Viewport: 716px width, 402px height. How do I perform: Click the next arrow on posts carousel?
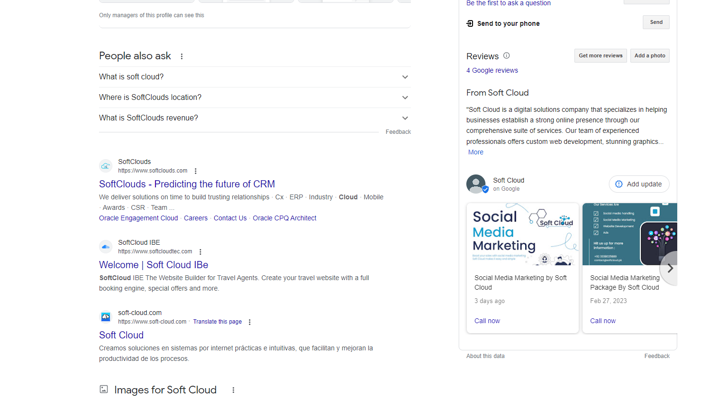[670, 268]
